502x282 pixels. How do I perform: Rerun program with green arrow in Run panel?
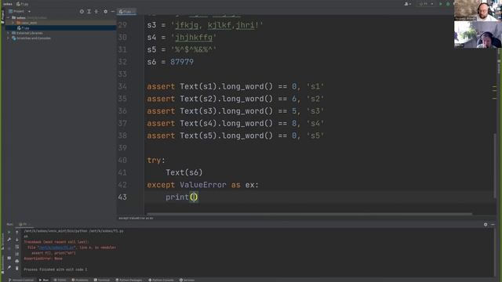coord(9,233)
